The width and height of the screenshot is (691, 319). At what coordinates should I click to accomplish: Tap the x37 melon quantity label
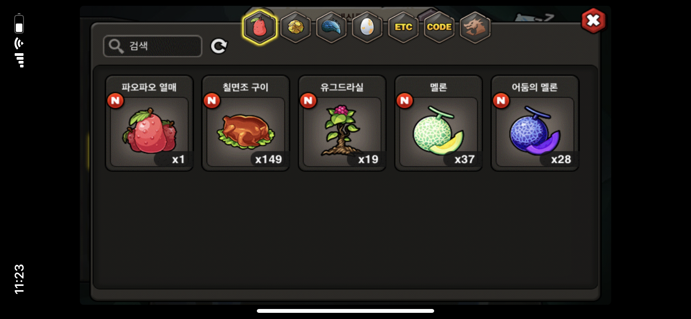point(464,159)
